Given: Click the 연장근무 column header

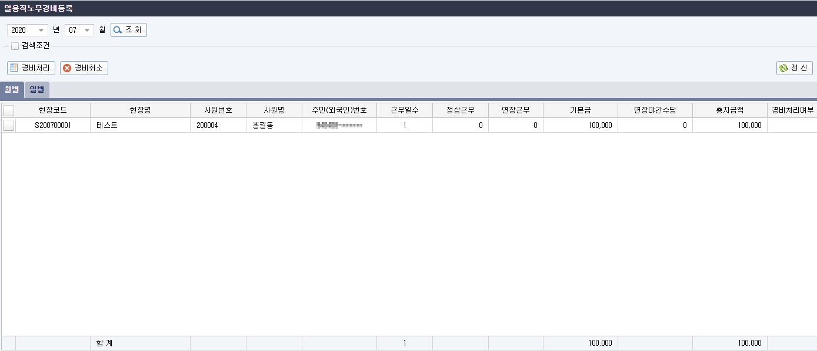Looking at the screenshot, I should [x=516, y=110].
